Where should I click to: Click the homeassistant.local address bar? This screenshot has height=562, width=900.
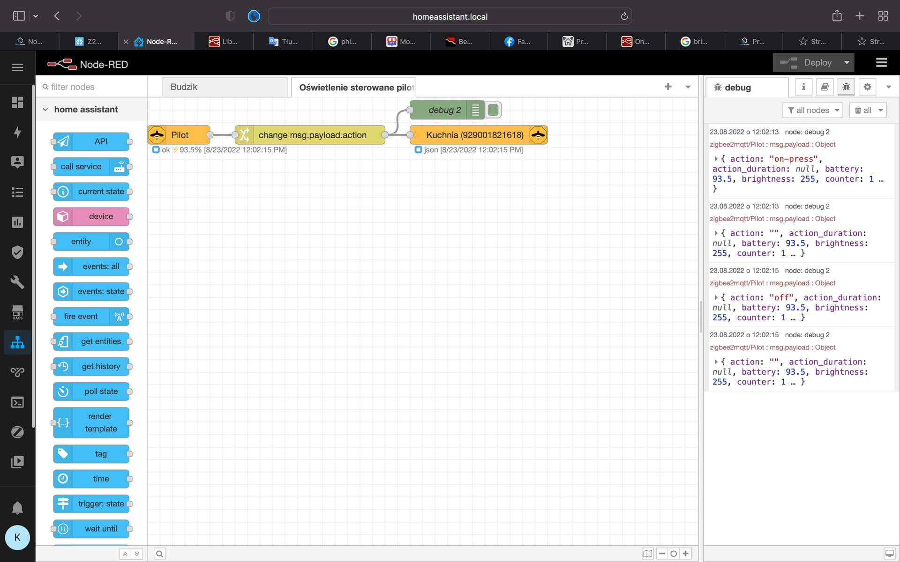pos(450,16)
